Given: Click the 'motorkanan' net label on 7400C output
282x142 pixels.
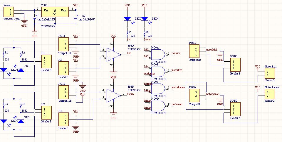Looking at the screenshot, I should [178, 87].
